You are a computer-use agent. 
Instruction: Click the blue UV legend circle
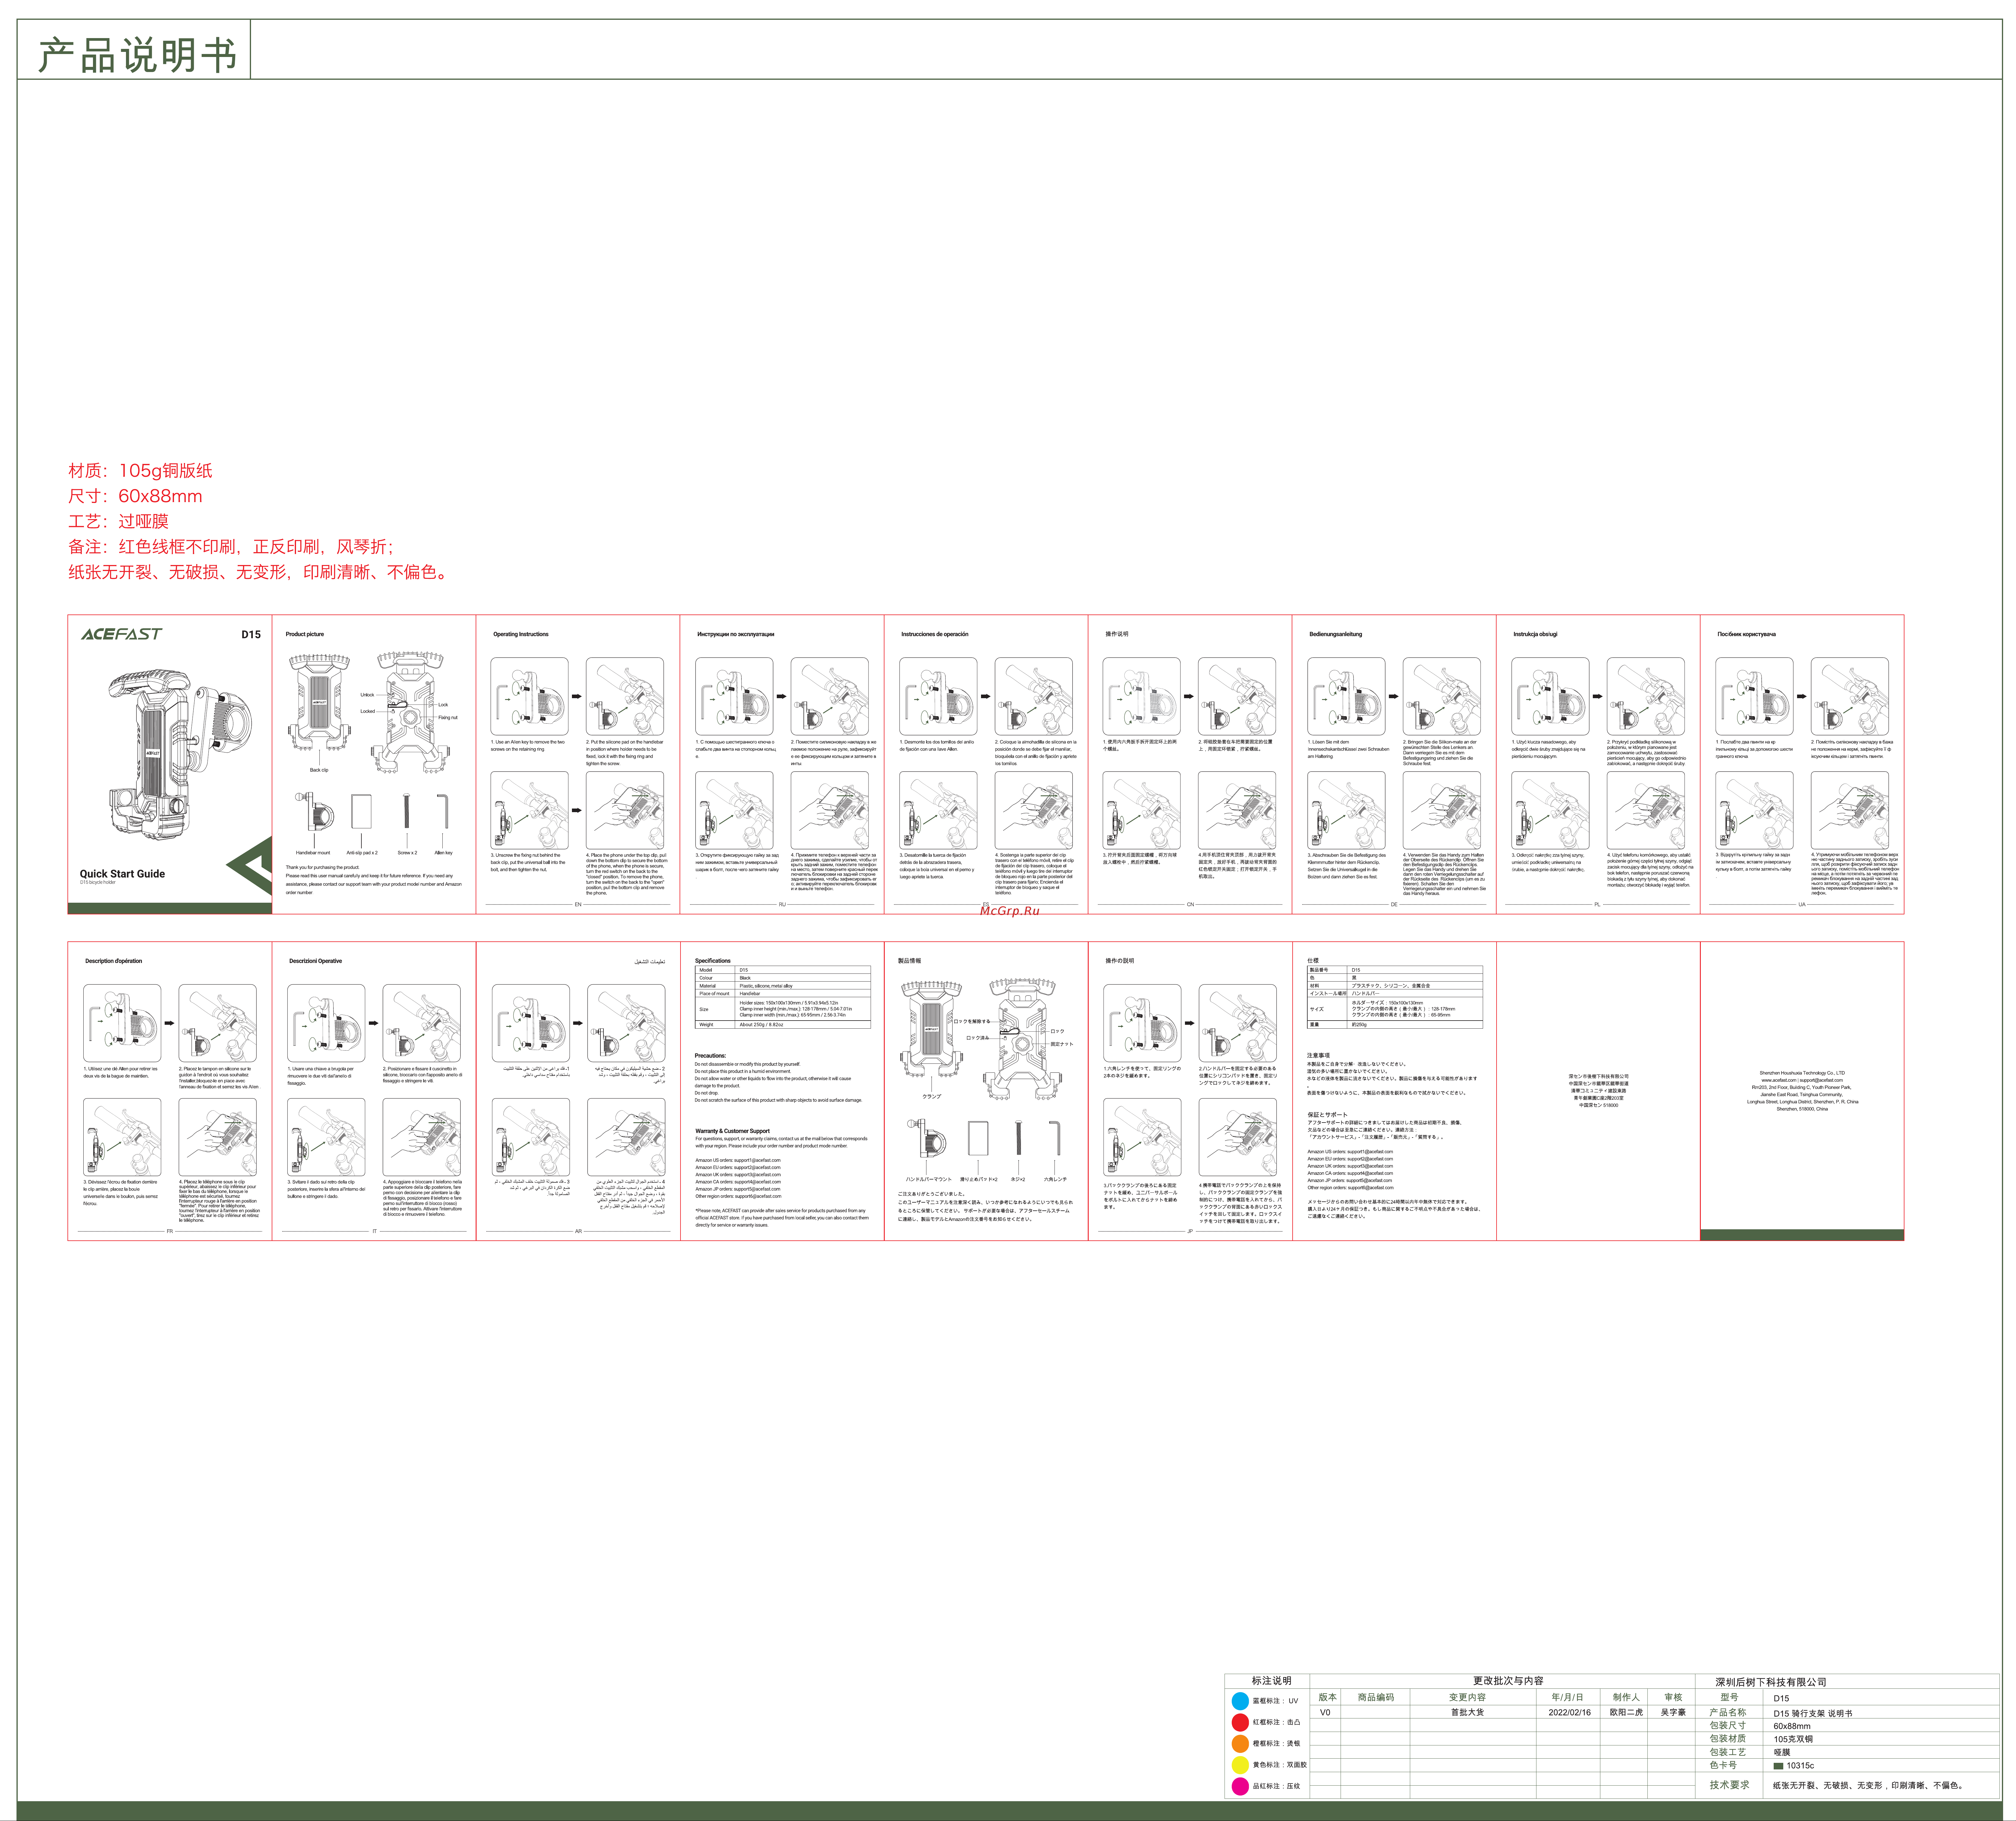(x=1240, y=1701)
